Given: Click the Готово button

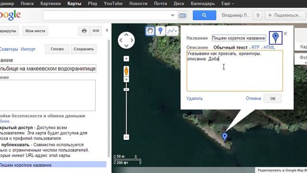Looking at the screenshot, I should click(x=57, y=49).
